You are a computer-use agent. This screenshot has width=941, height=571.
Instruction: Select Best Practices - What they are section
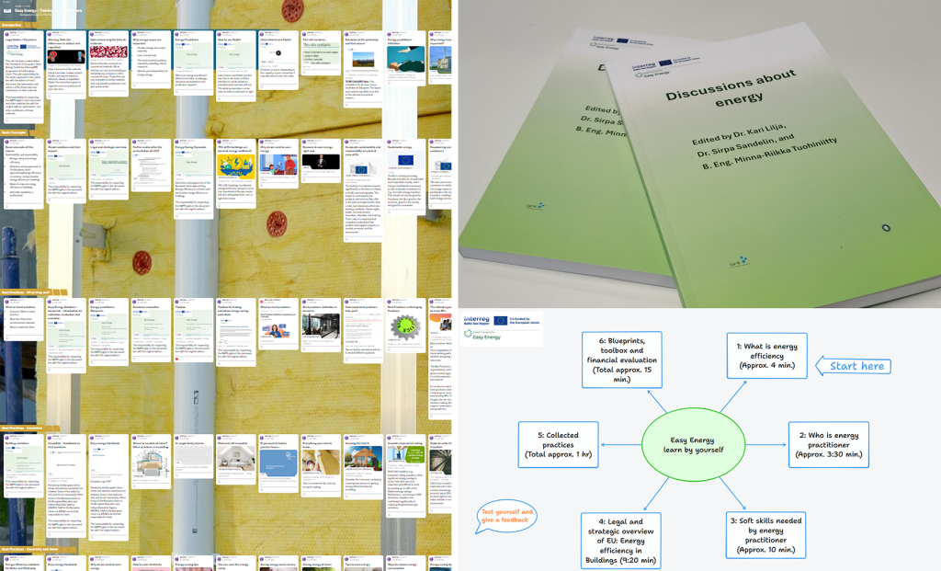click(25, 292)
